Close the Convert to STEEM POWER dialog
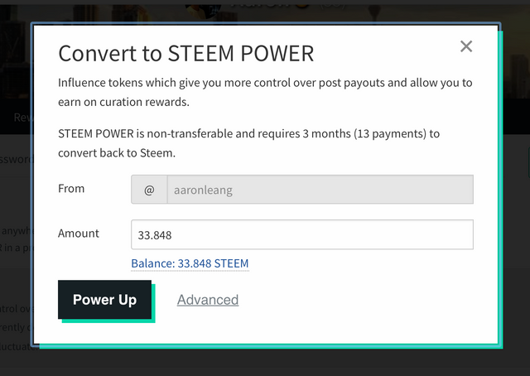 pos(466,46)
